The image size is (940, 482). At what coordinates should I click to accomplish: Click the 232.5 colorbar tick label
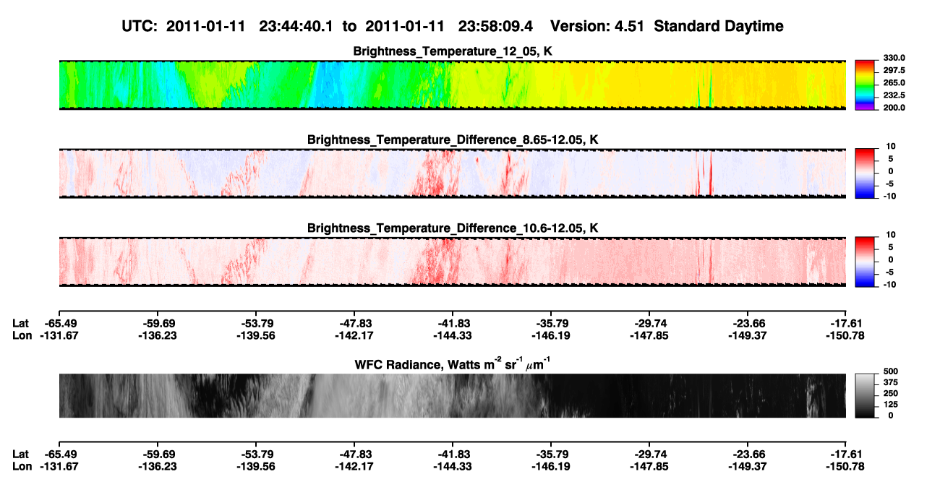pyautogui.click(x=893, y=95)
